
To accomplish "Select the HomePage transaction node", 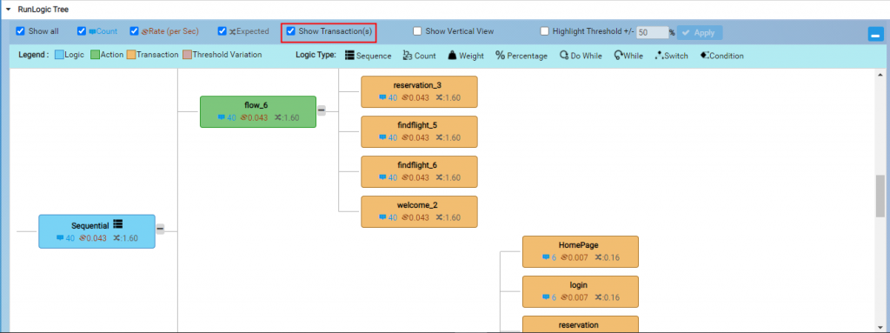I will pos(580,252).
